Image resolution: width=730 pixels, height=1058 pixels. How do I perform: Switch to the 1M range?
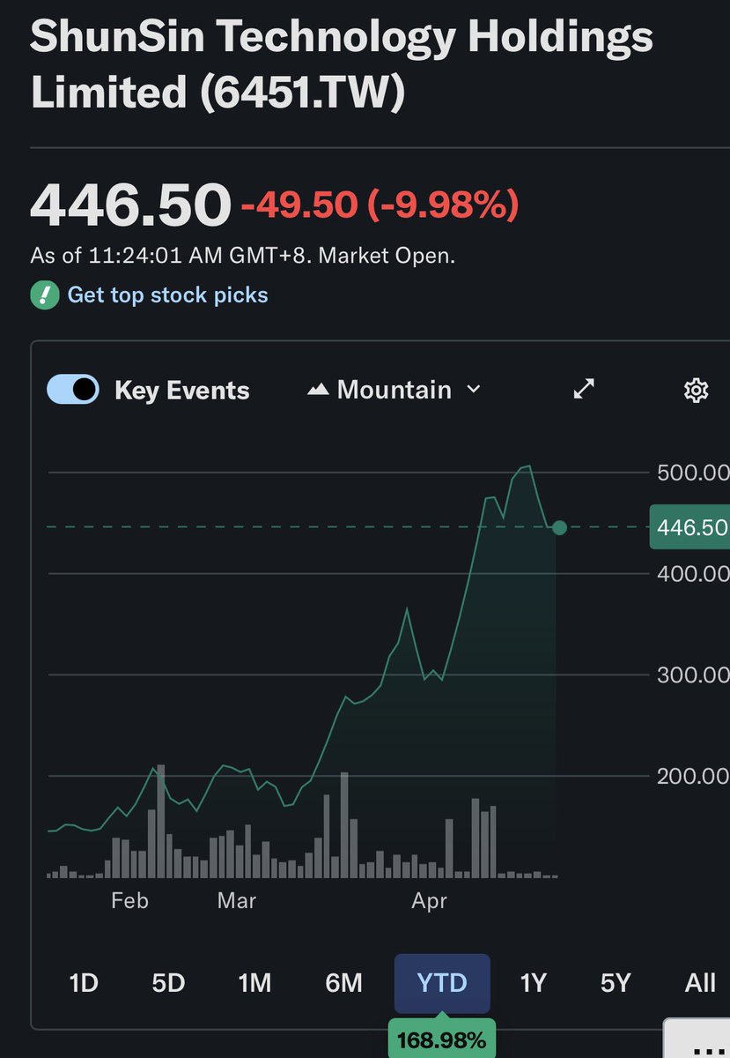(x=254, y=983)
